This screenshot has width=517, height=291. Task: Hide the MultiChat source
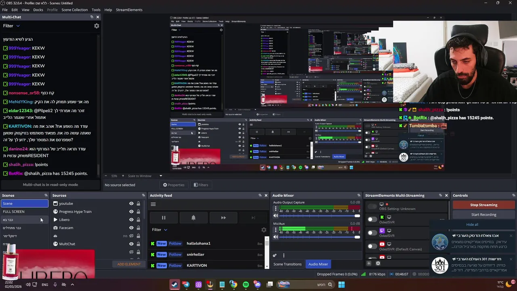click(x=131, y=244)
